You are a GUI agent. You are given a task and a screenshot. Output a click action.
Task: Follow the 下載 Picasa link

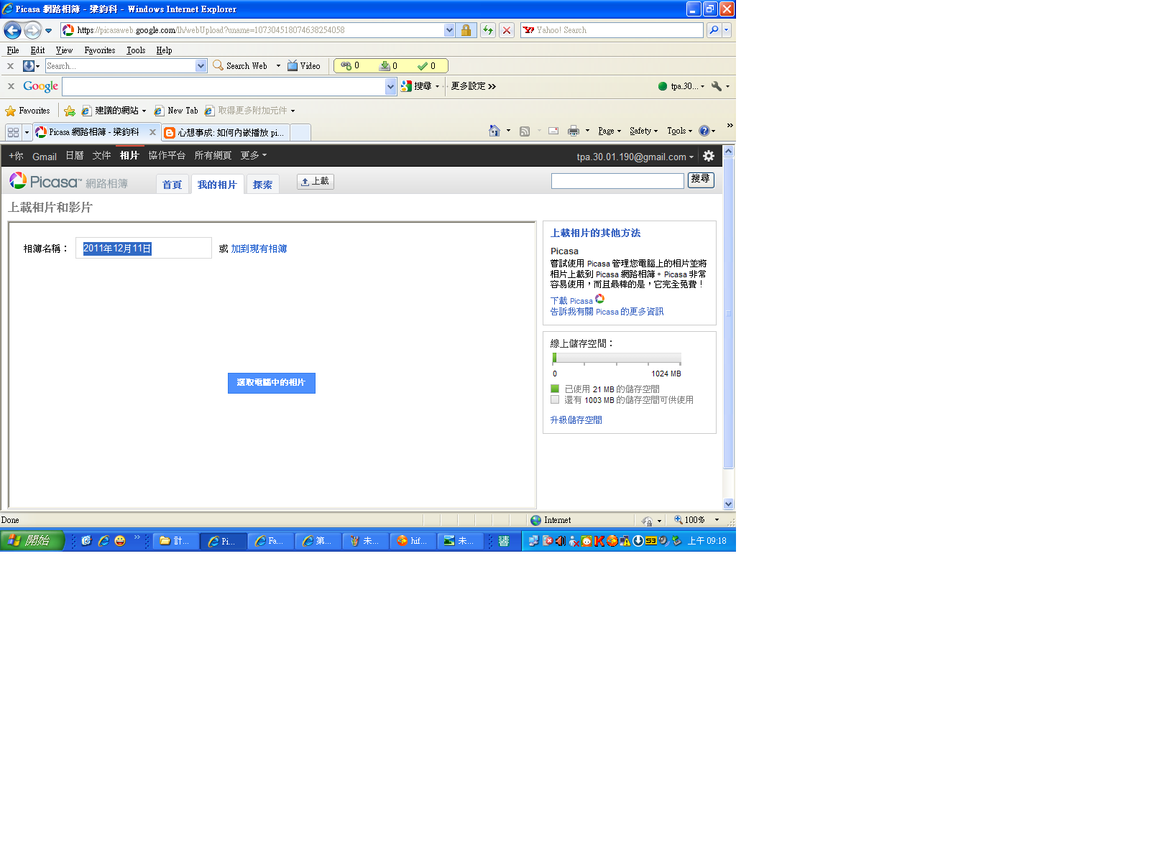pyautogui.click(x=571, y=301)
